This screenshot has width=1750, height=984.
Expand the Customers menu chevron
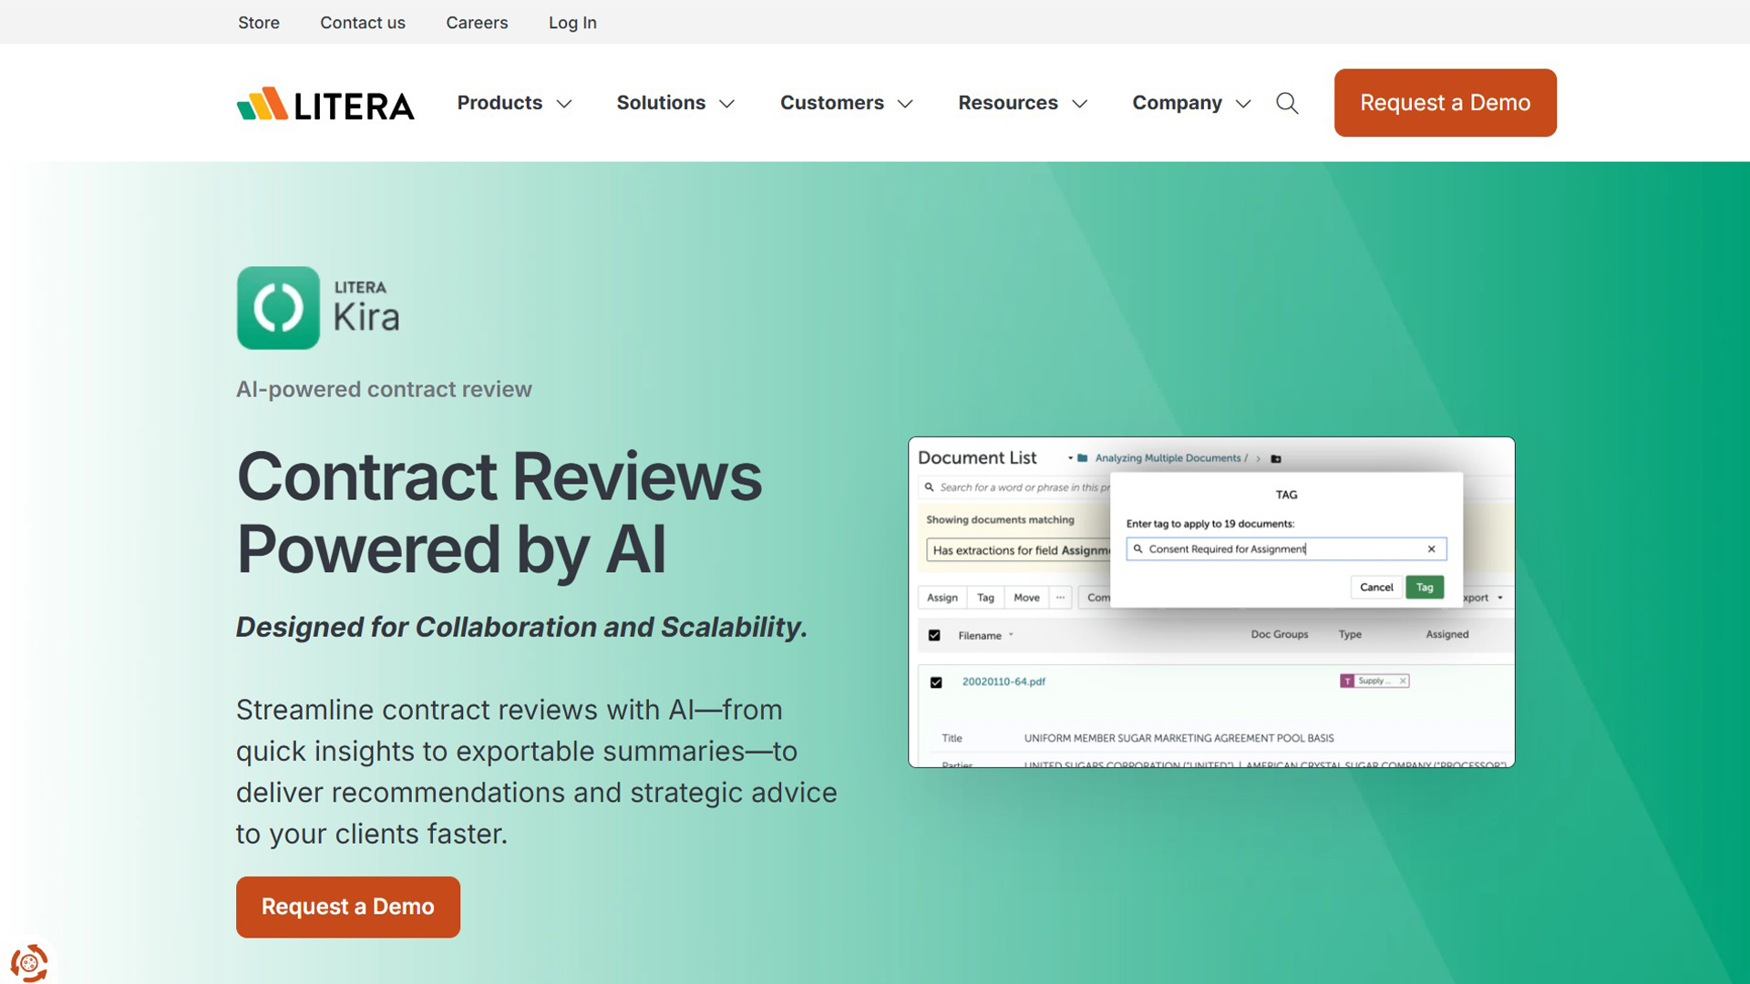click(905, 104)
